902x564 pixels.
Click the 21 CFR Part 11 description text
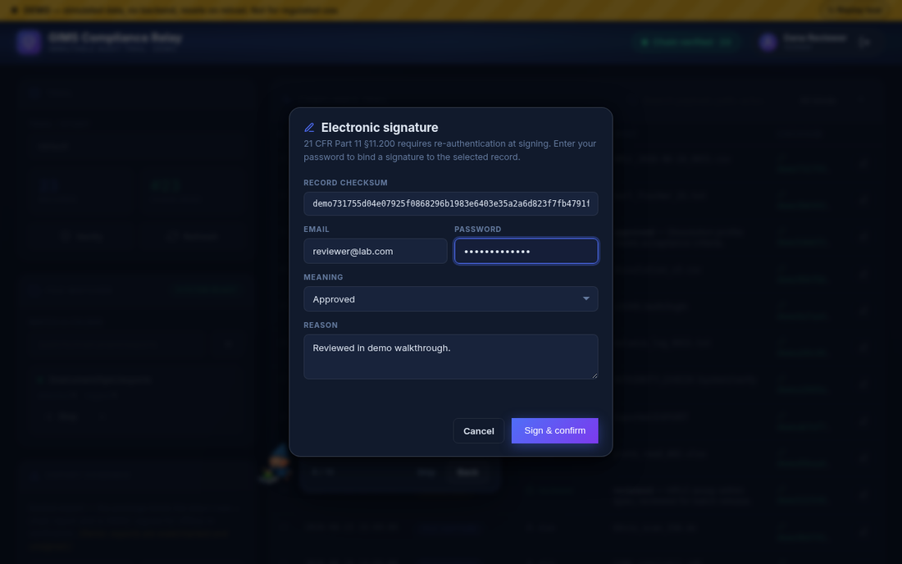(x=450, y=150)
